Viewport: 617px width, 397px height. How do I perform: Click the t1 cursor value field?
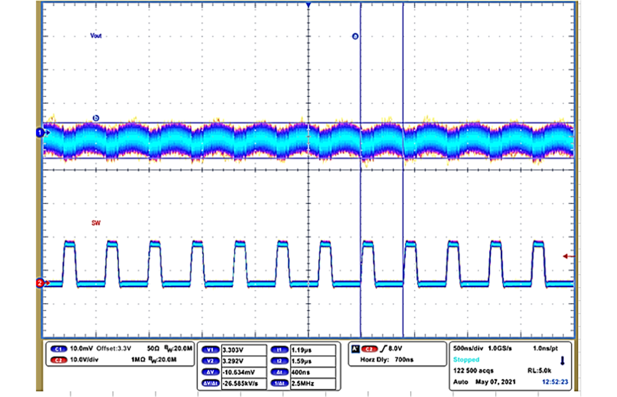coord(312,350)
